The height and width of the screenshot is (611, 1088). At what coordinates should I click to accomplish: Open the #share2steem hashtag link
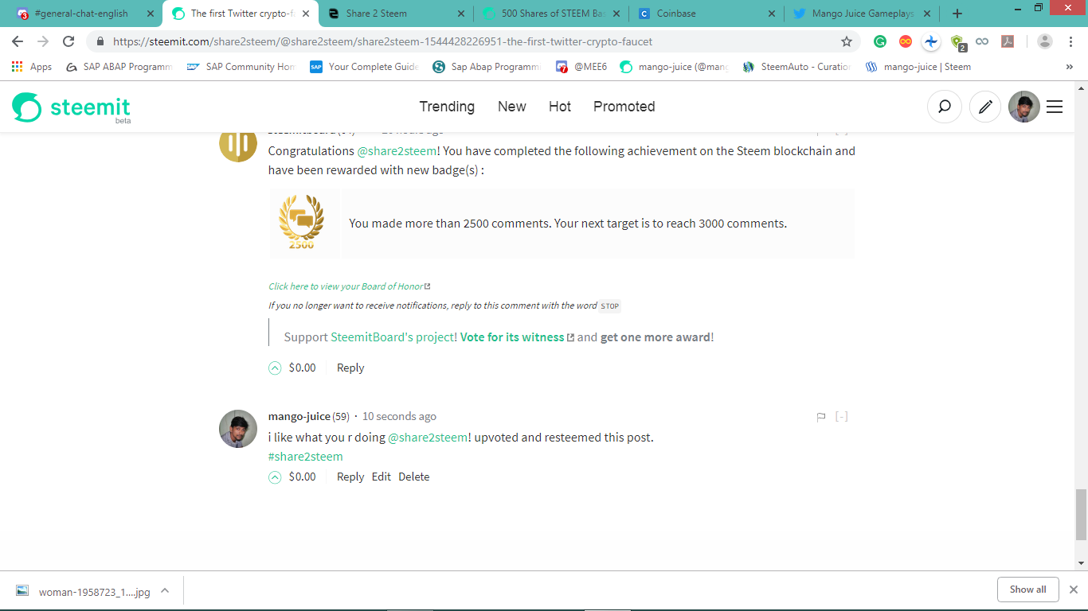tap(306, 457)
